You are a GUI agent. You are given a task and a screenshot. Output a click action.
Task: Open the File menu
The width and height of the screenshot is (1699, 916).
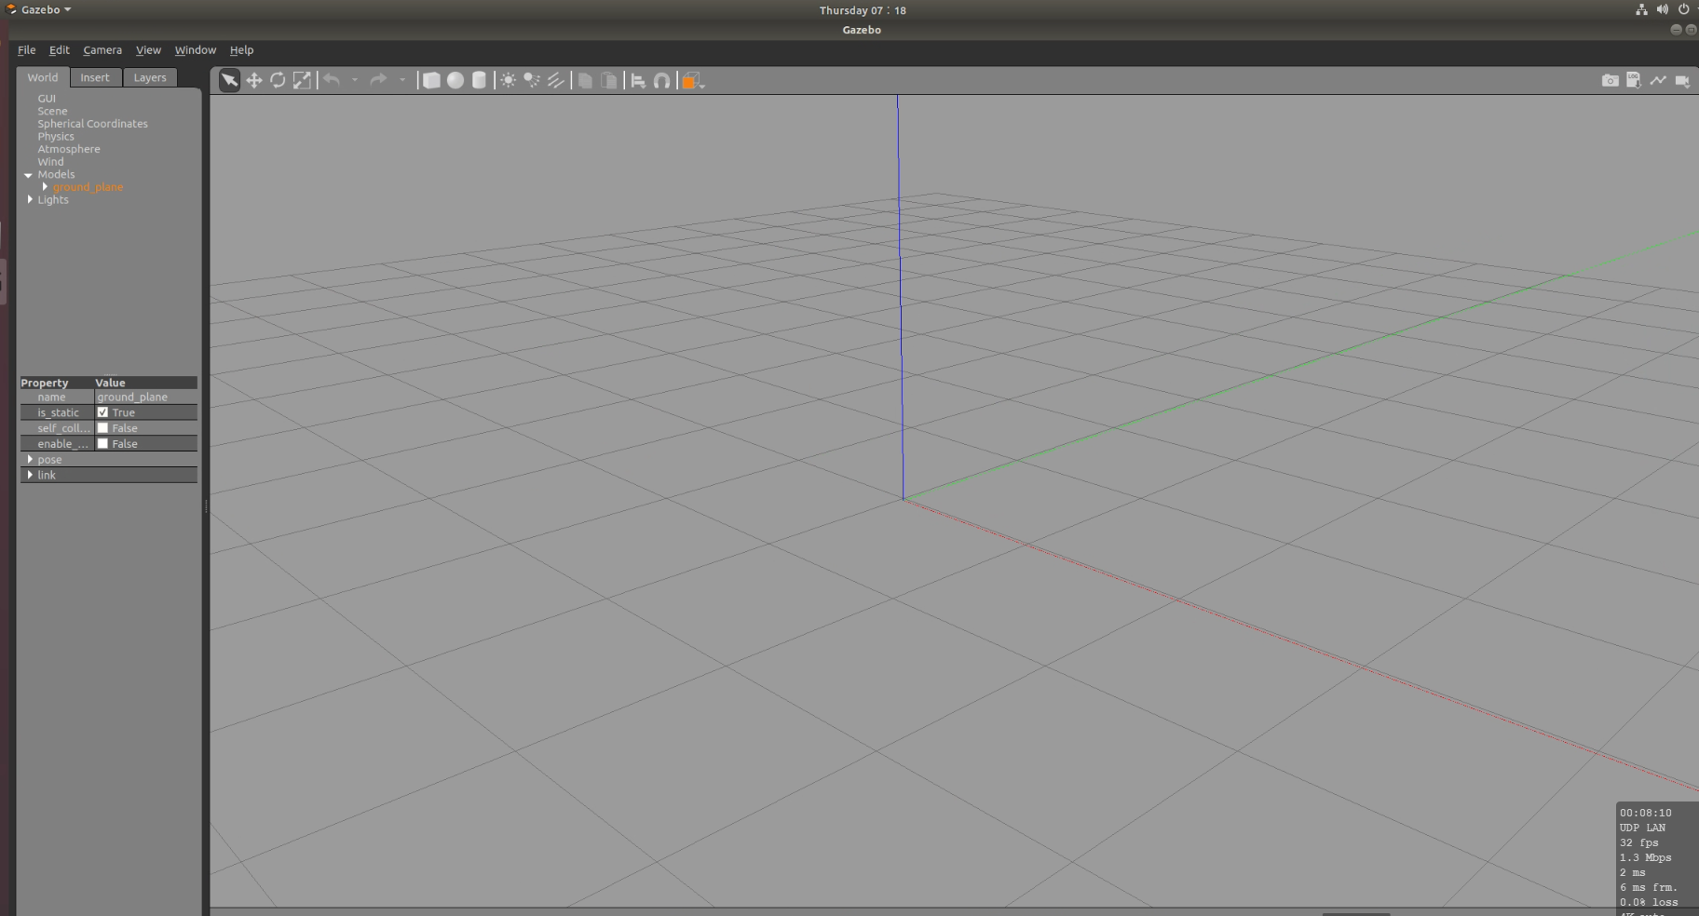(x=26, y=50)
